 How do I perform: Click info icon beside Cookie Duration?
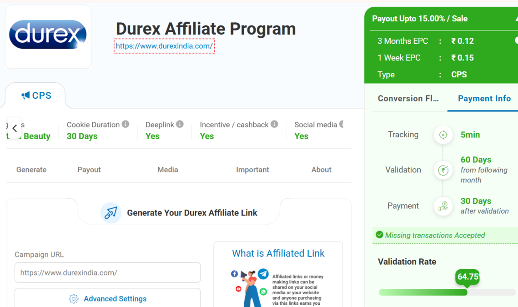(126, 124)
